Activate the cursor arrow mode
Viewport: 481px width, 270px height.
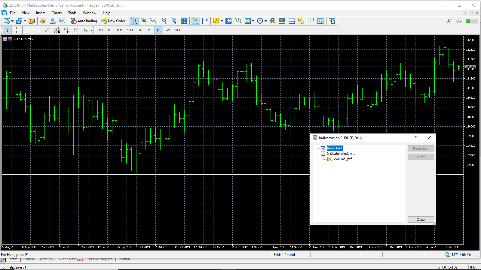7,30
